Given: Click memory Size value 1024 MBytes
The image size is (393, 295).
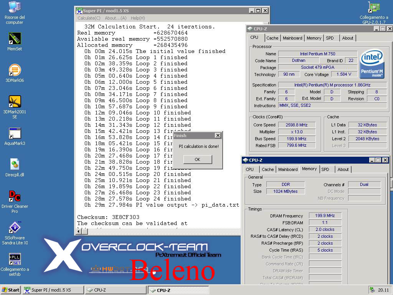Looking at the screenshot, I should (286, 191).
